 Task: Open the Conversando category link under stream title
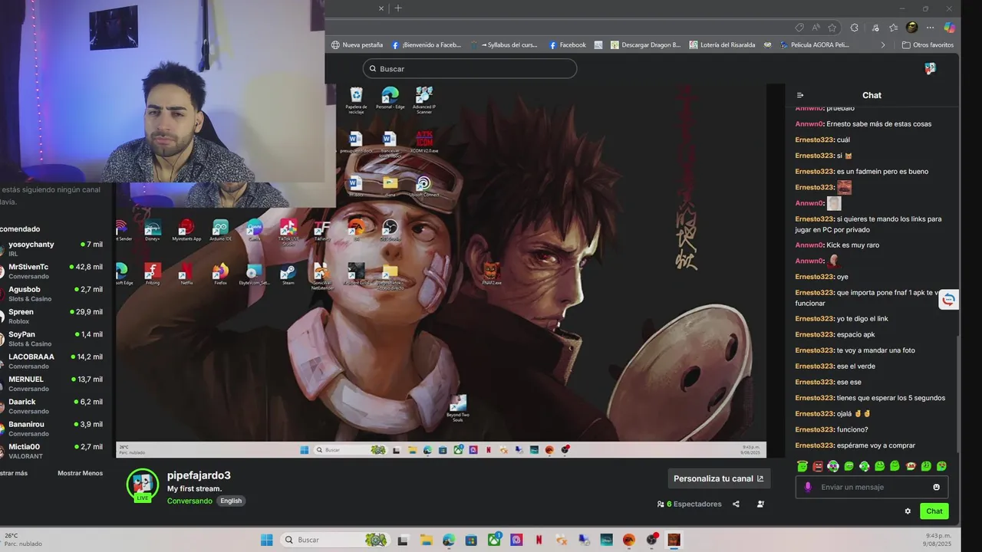[x=189, y=501]
